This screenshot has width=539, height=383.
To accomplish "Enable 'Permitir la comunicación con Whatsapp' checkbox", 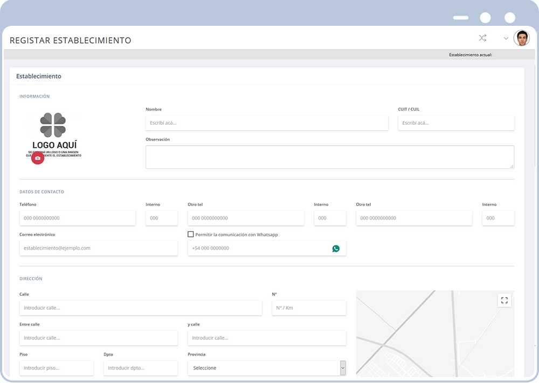I will (191, 235).
